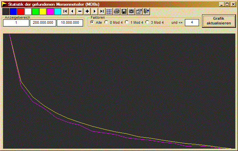Save the graph with floppy disk icon

124,11
